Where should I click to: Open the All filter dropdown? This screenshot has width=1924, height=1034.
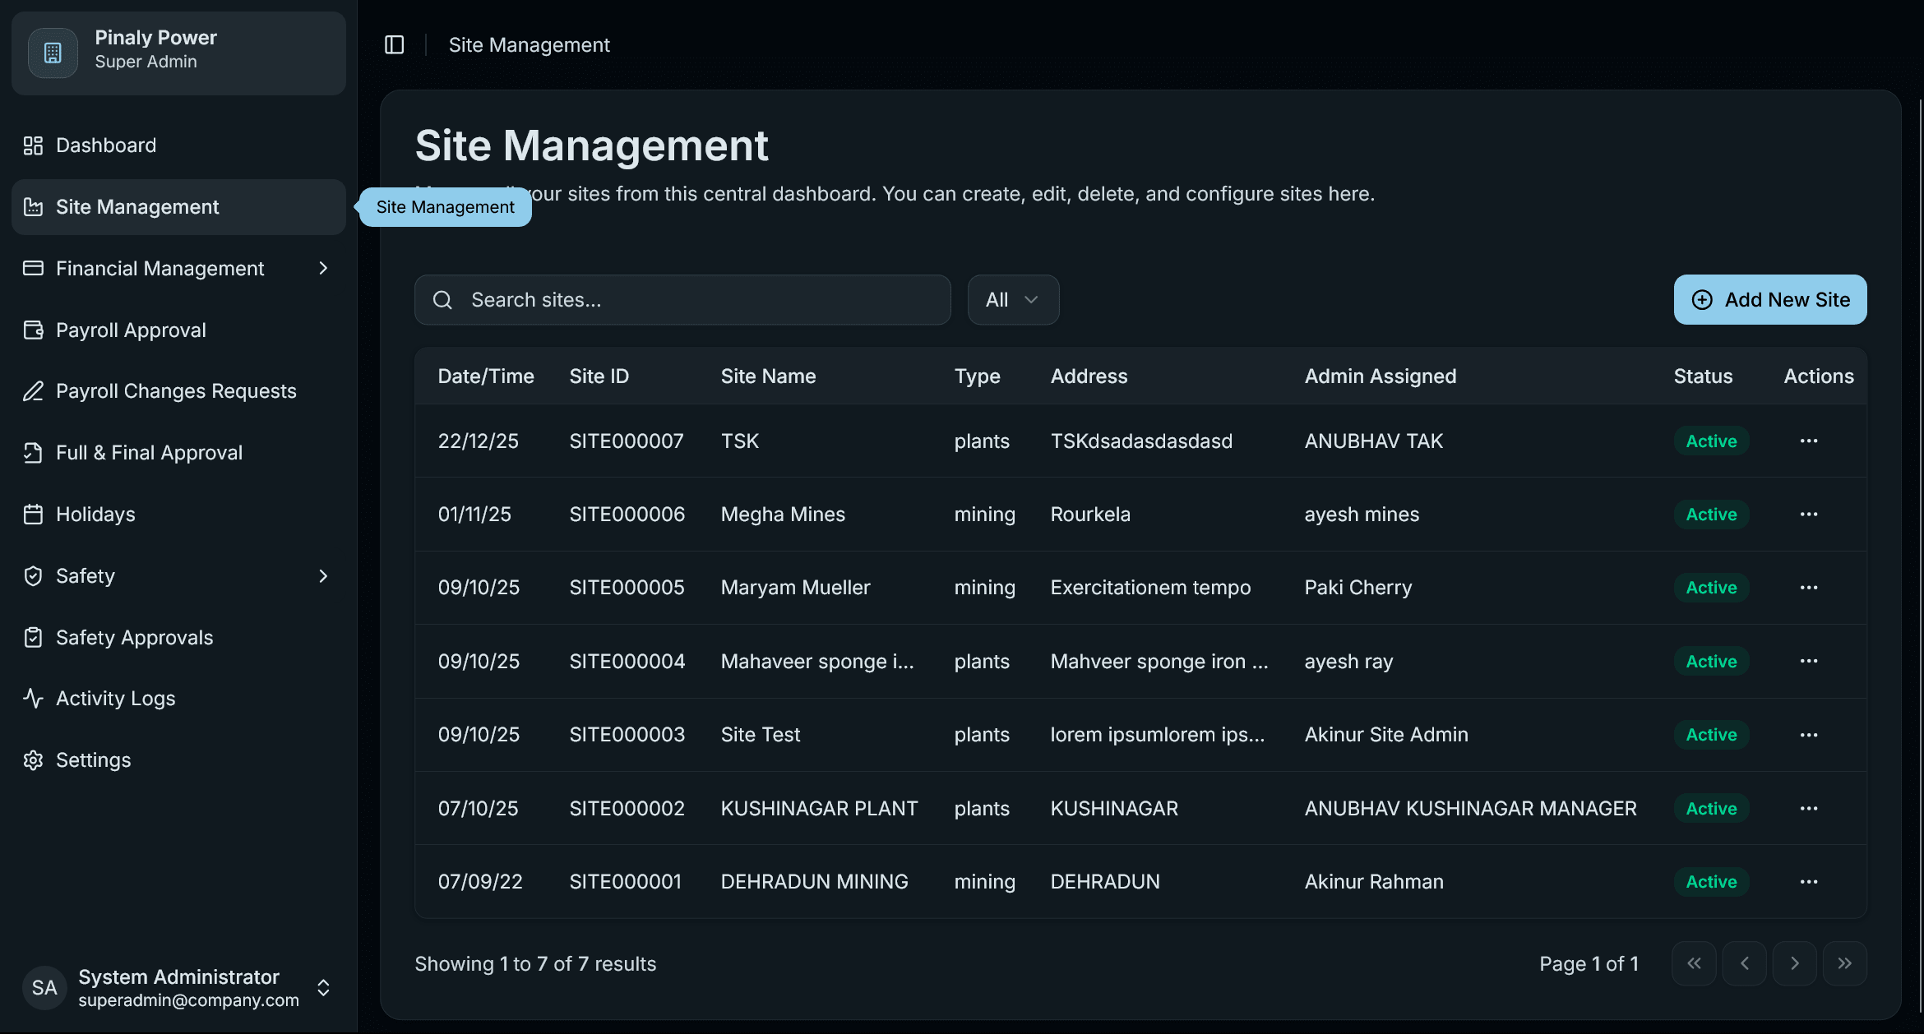1013,300
